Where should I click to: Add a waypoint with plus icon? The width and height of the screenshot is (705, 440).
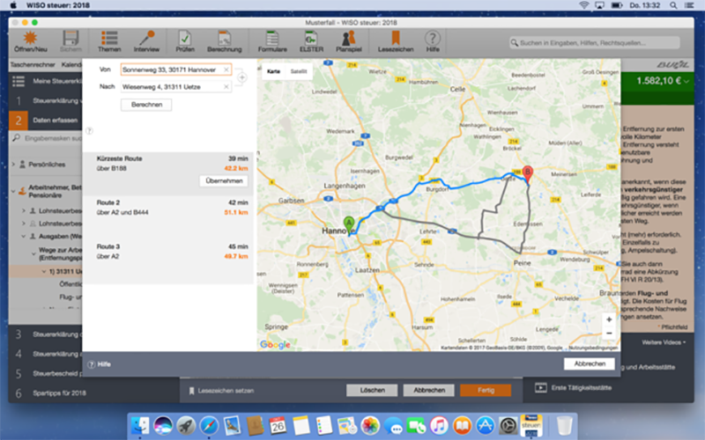click(241, 77)
